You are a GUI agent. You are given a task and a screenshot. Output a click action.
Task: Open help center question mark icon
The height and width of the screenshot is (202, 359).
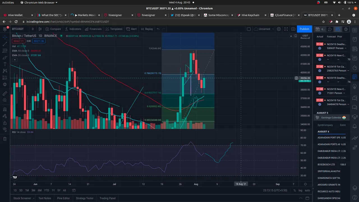pyautogui.click(x=354, y=197)
